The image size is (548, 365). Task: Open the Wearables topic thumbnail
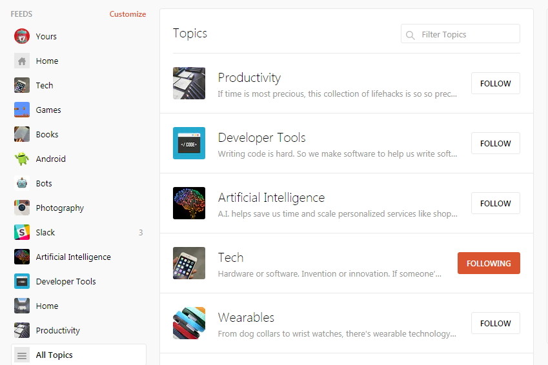189,323
